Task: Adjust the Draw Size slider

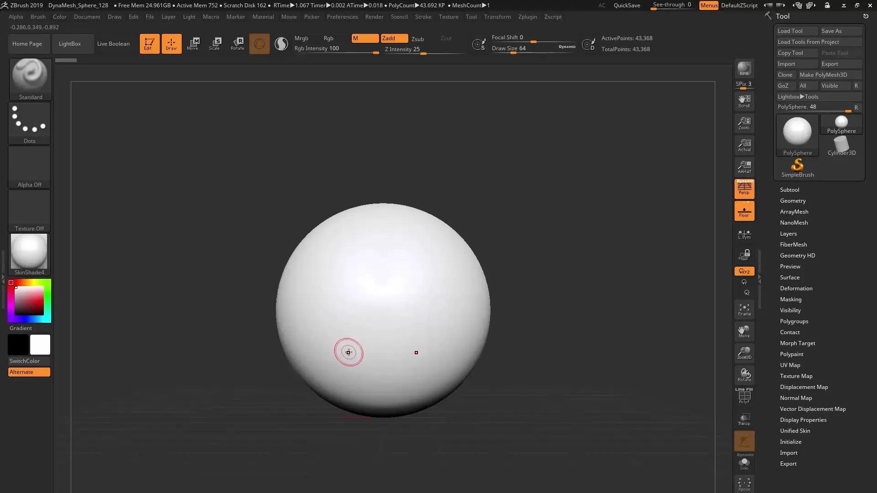Action: 533,48
